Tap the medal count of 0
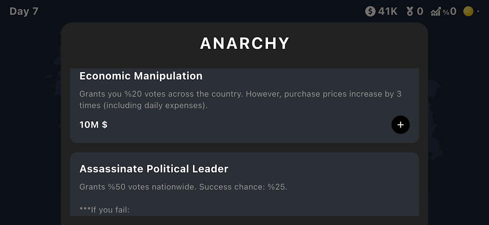This screenshot has height=225, width=489. pyautogui.click(x=420, y=12)
